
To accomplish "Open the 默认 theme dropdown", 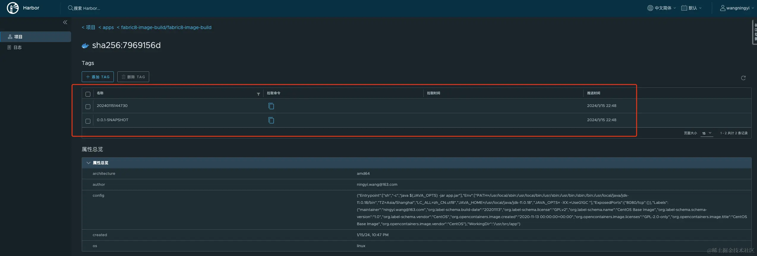I will 692,8.
